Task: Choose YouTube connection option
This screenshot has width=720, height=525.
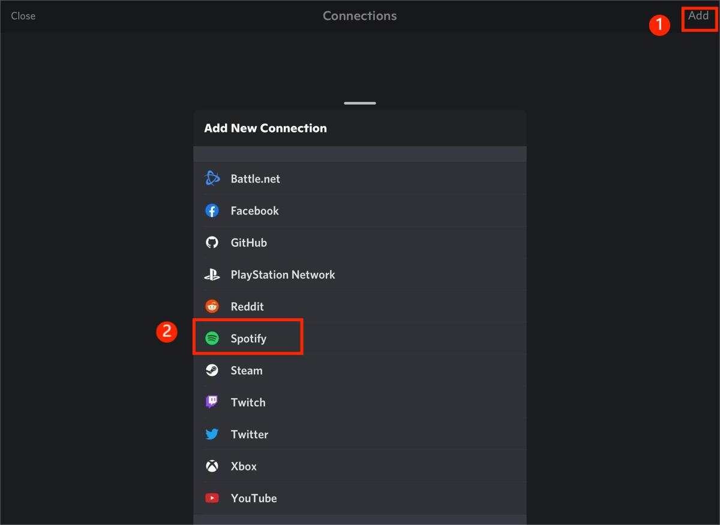Action: tap(359, 498)
